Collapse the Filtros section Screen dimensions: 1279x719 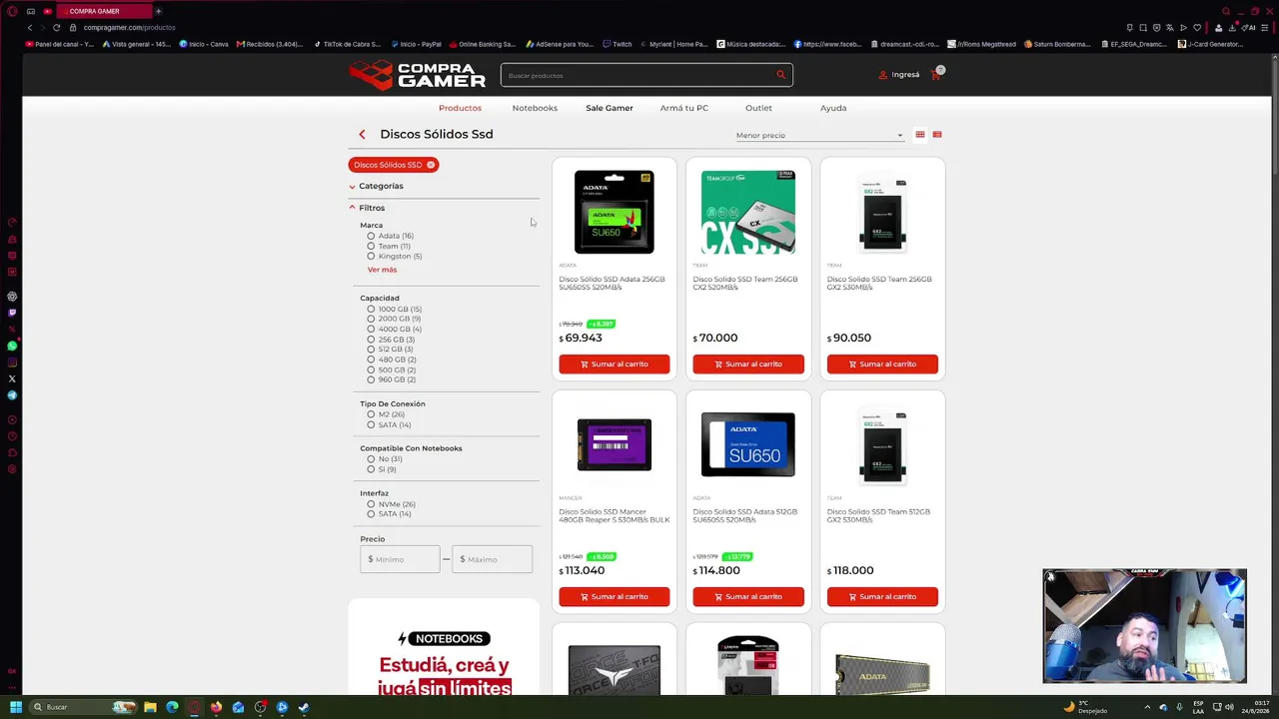click(x=368, y=208)
